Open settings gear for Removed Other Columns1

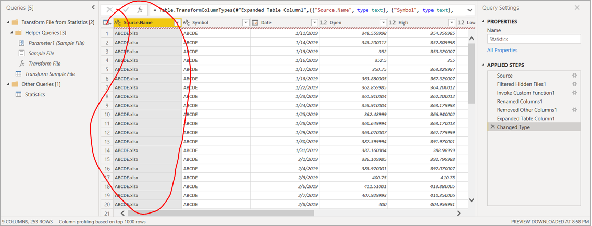(x=575, y=110)
